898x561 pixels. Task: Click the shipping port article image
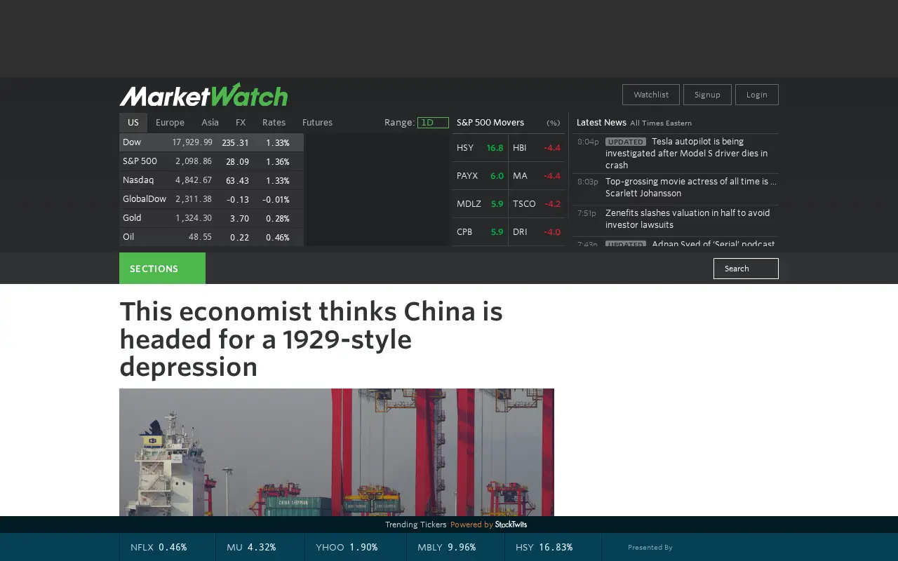337,452
